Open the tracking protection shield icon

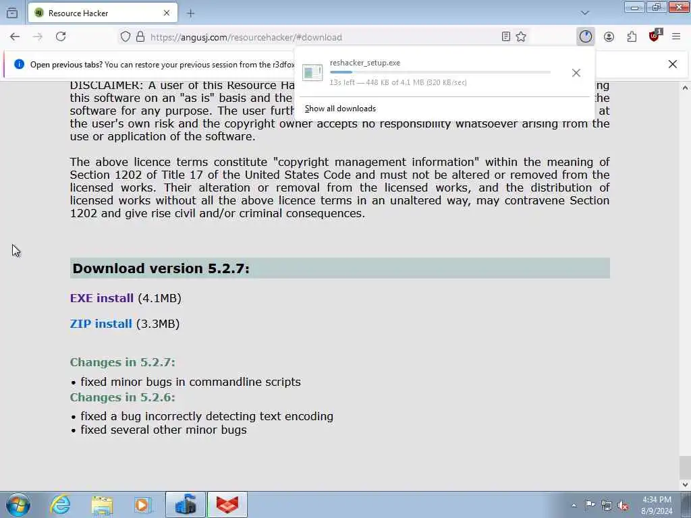pos(125,37)
